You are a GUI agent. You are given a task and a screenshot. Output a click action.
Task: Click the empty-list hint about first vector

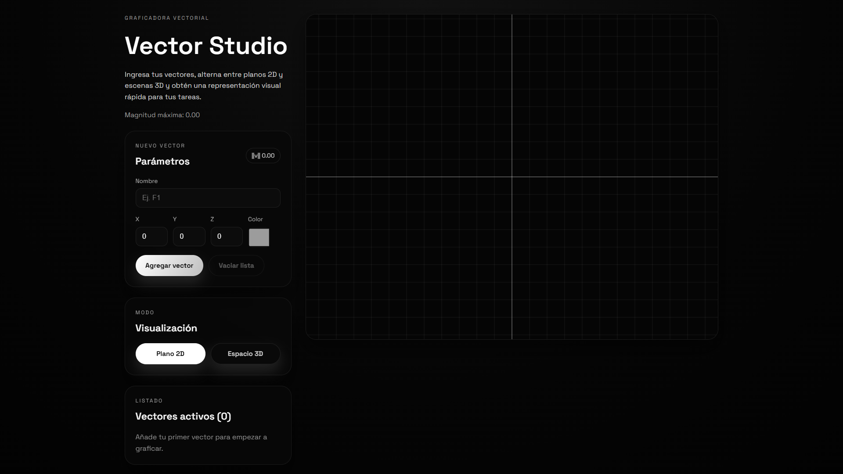201,442
